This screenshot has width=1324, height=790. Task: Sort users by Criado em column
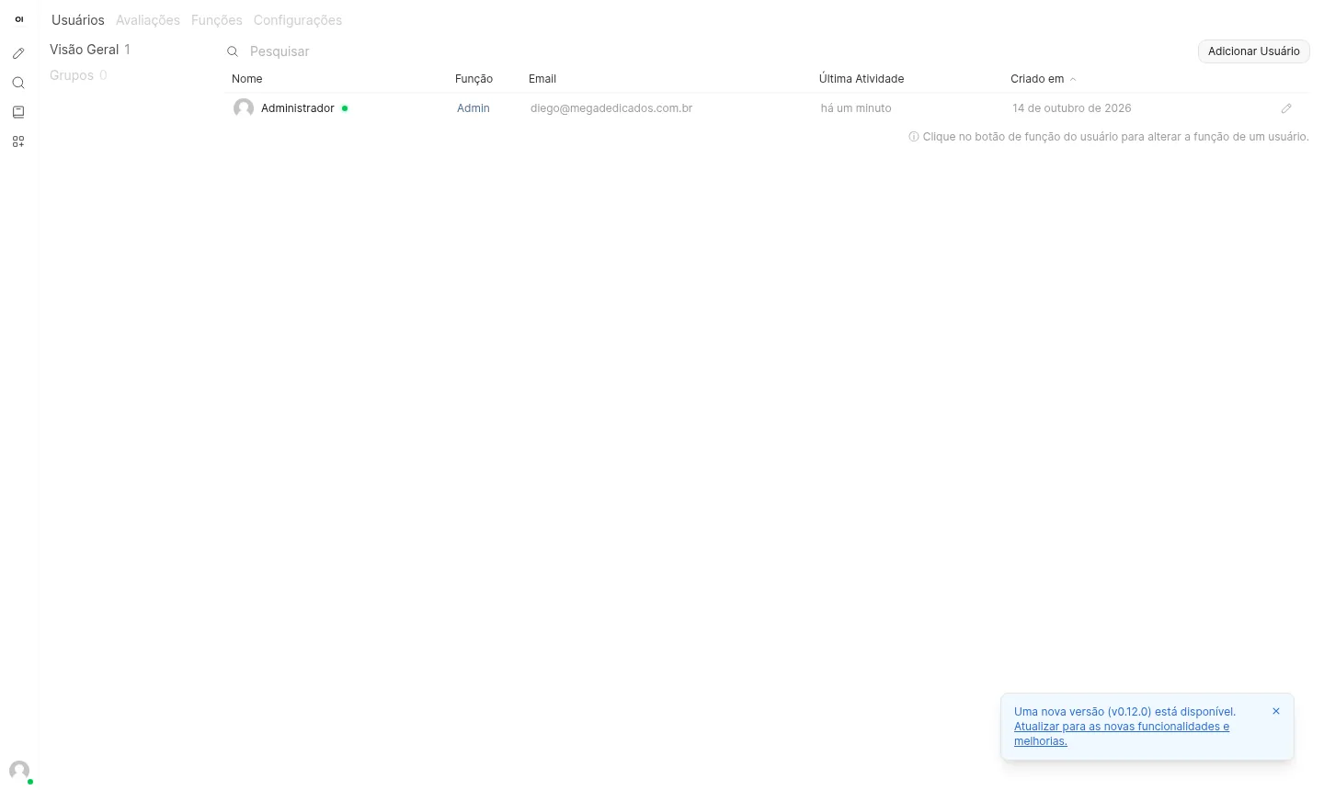point(1043,79)
